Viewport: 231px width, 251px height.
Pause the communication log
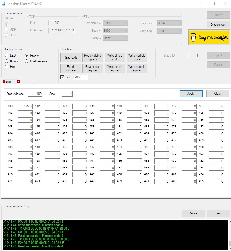coord(193,213)
